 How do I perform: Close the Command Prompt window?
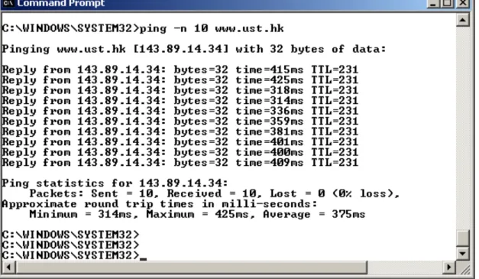tap(463, 4)
